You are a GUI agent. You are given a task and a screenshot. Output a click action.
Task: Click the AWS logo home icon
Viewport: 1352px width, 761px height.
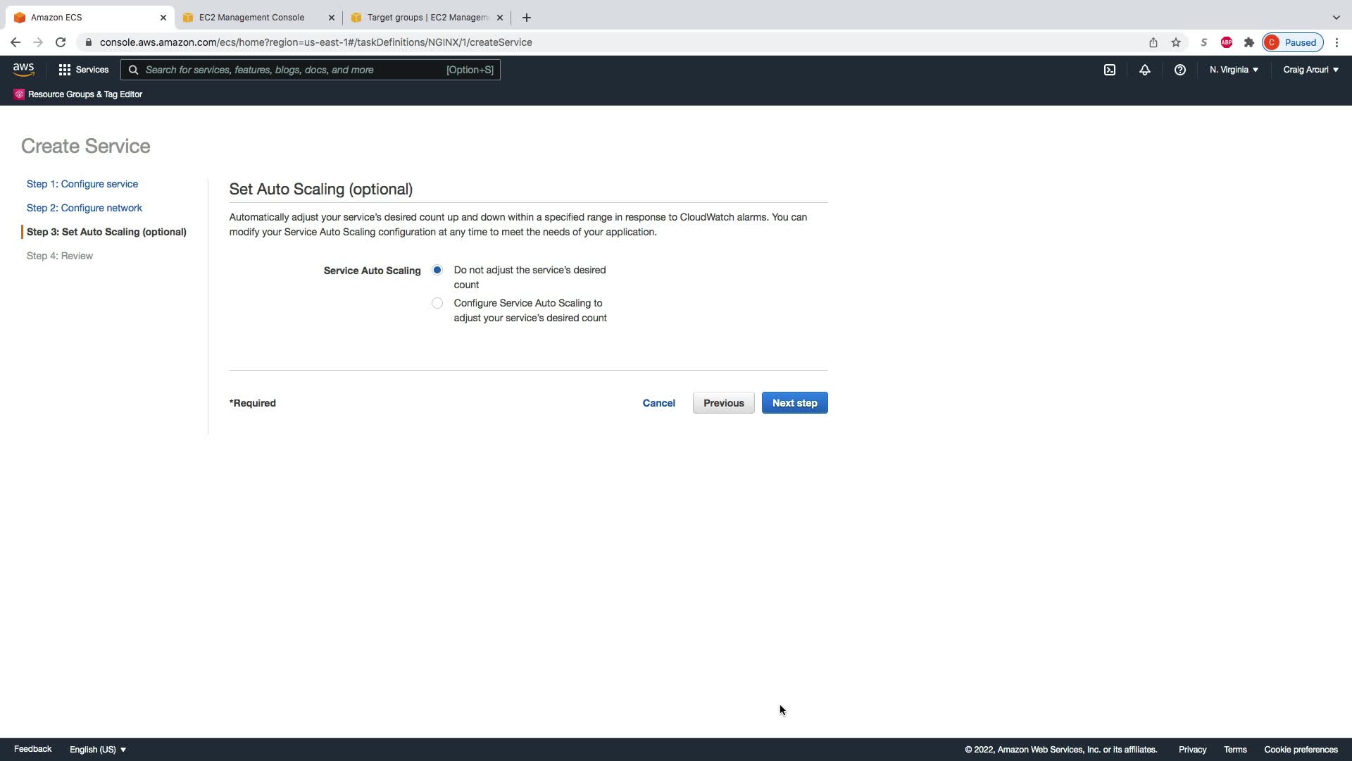pyautogui.click(x=23, y=69)
